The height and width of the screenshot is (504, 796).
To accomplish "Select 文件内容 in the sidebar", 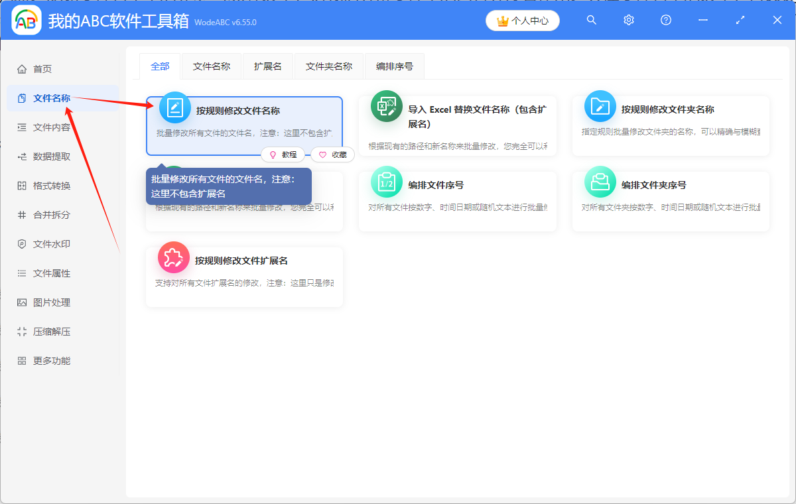I will 41,127.
